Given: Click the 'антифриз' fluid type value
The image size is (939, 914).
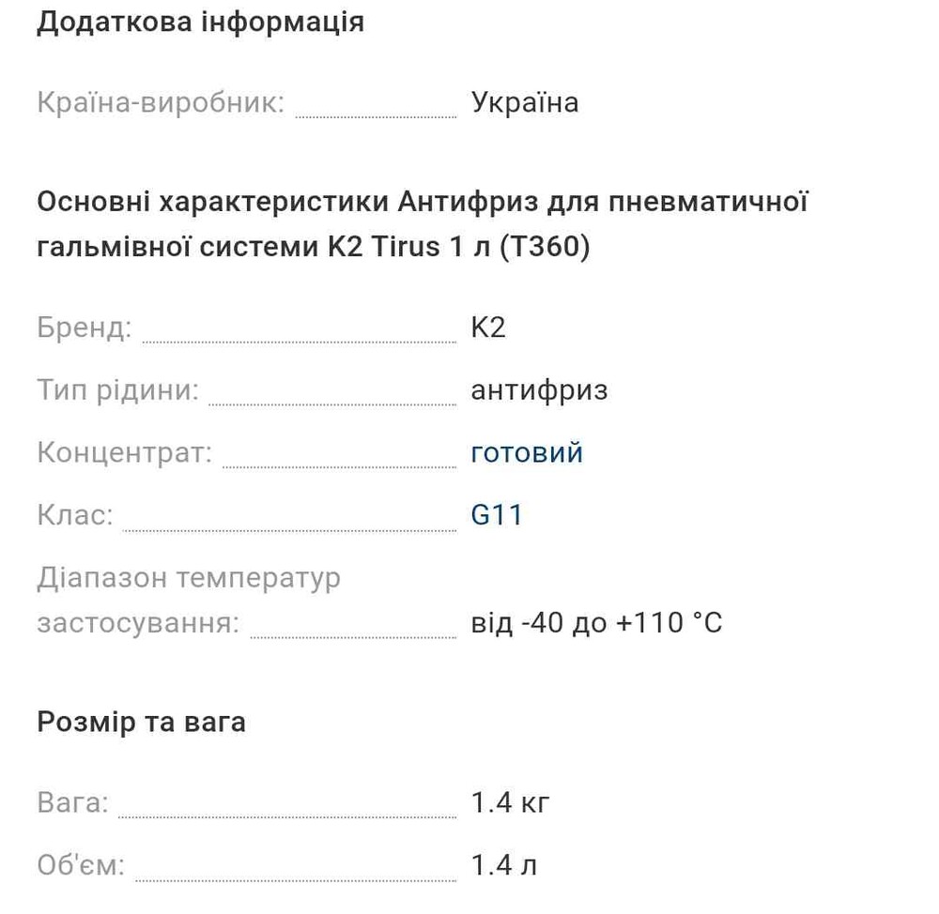Looking at the screenshot, I should (x=539, y=390).
